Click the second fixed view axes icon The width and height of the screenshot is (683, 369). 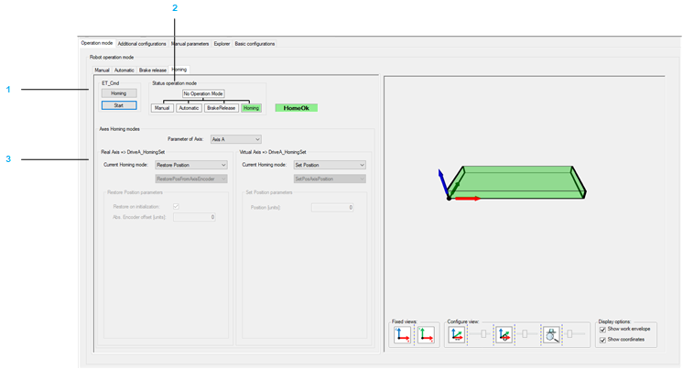425,335
